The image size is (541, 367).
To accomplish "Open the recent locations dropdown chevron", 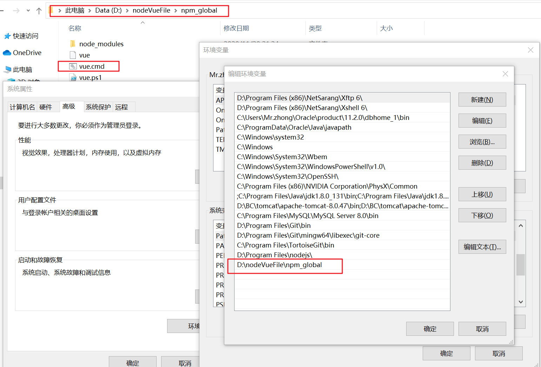I will pos(28,11).
